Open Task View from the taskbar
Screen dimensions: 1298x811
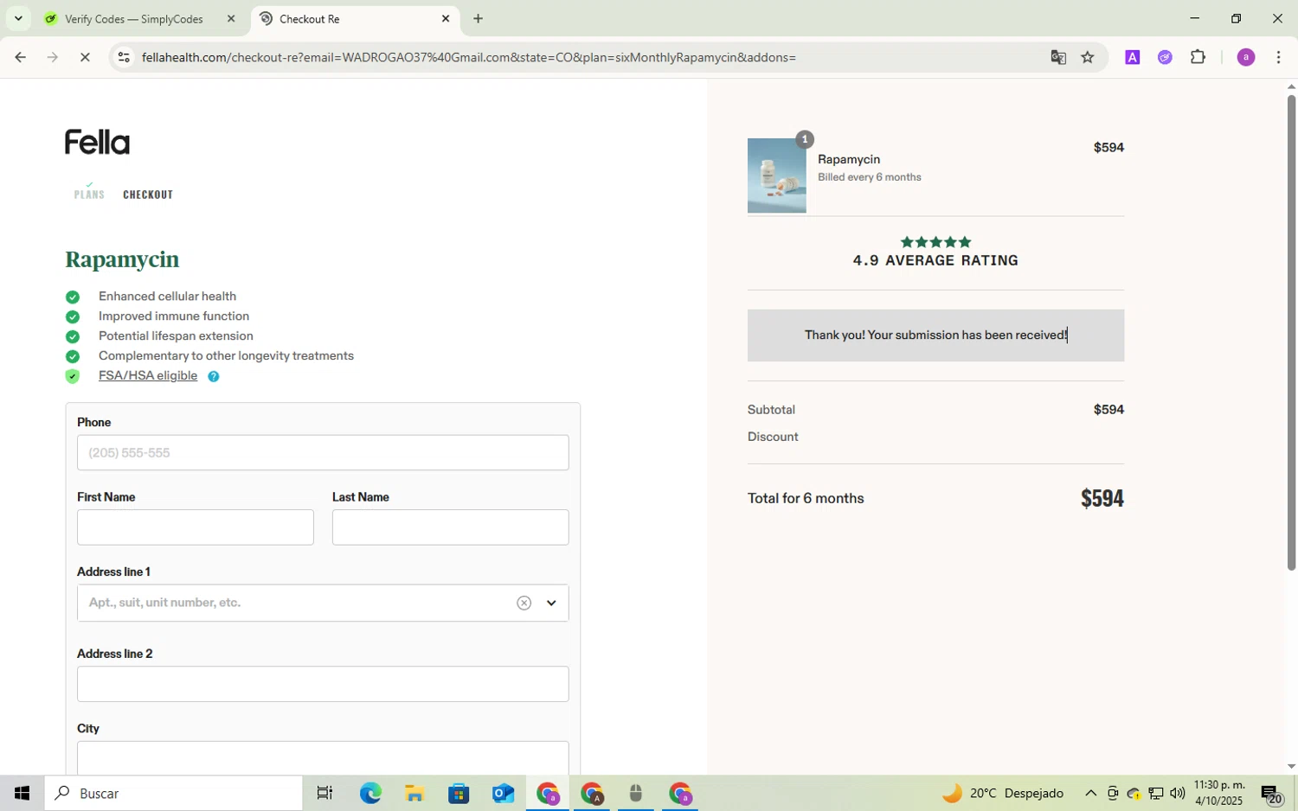(x=325, y=793)
